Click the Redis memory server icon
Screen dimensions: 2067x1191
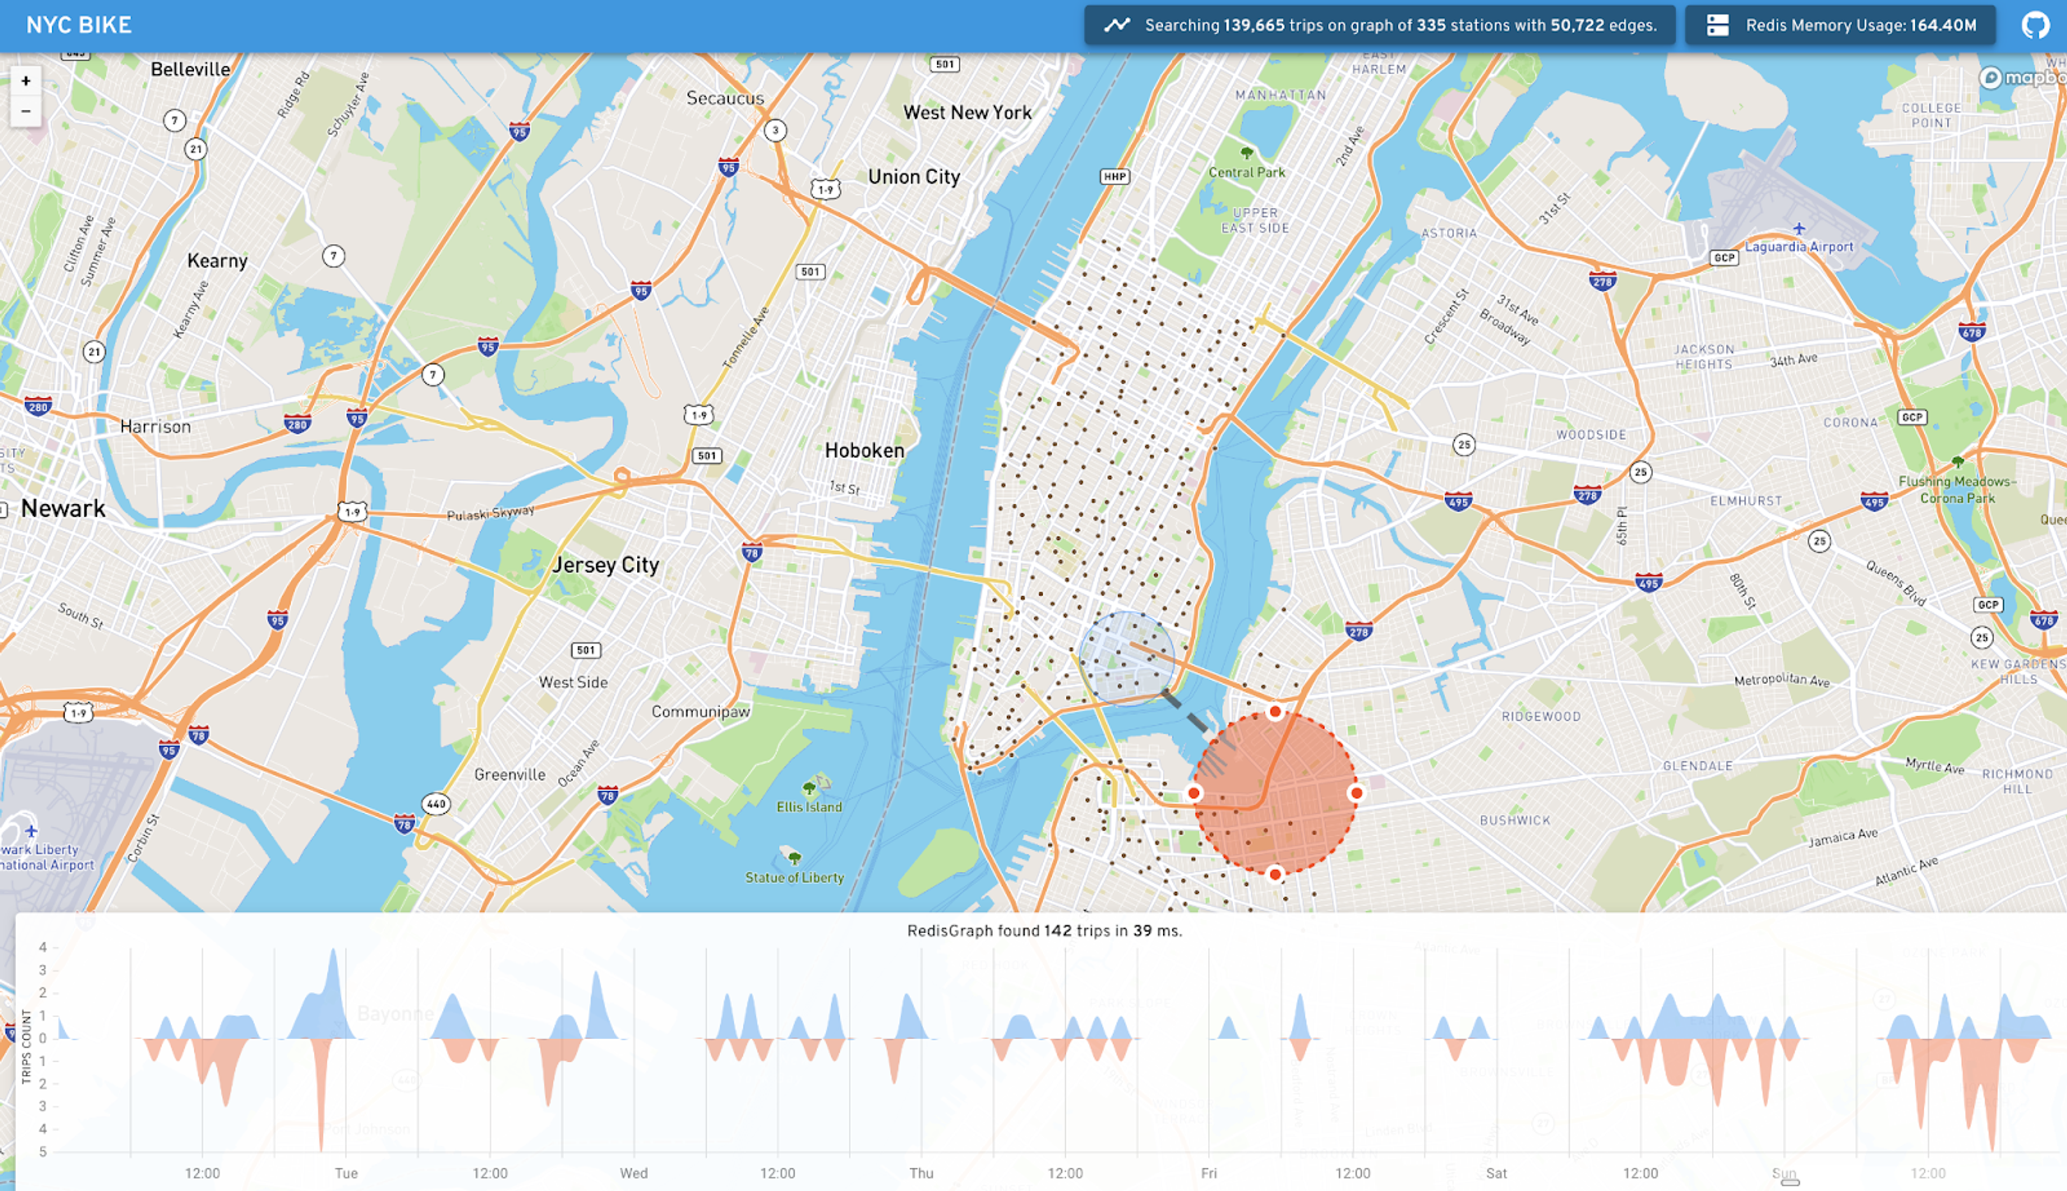point(1718,25)
